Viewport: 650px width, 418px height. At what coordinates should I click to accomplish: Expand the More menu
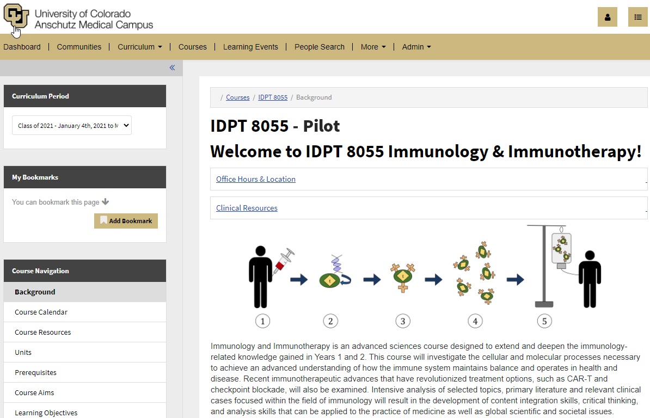[x=373, y=47]
